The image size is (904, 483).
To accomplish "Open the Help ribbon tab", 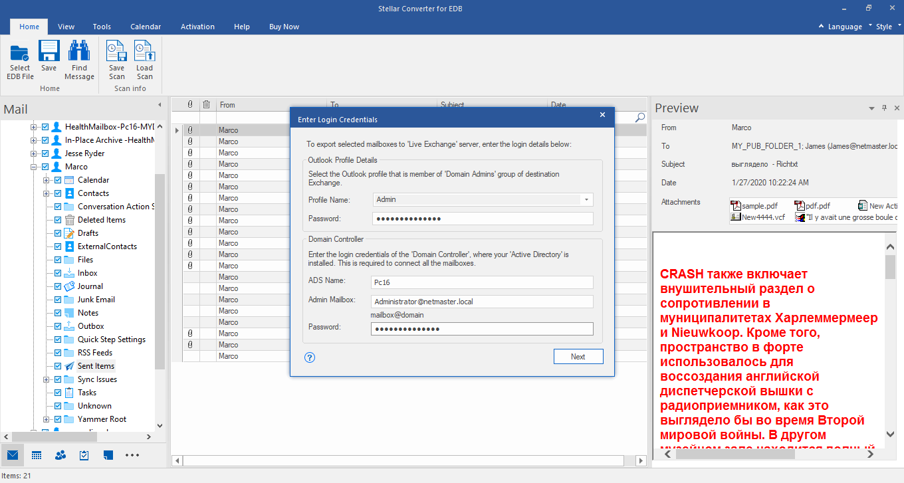I will [x=242, y=27].
